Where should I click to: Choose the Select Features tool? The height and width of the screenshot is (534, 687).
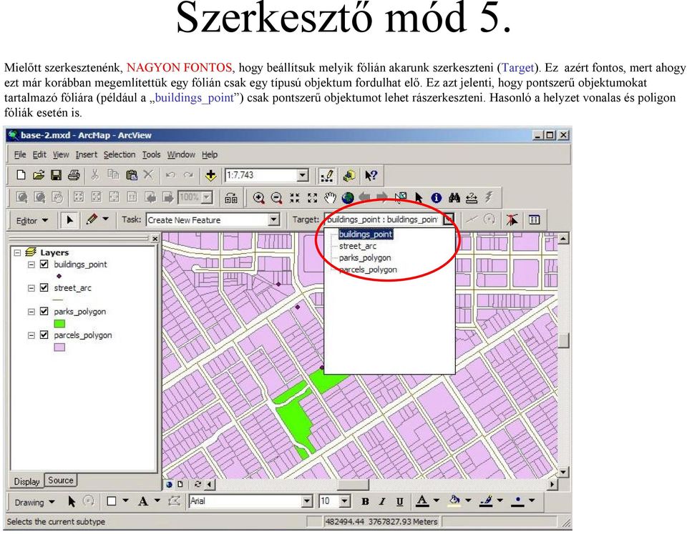pos(401,198)
